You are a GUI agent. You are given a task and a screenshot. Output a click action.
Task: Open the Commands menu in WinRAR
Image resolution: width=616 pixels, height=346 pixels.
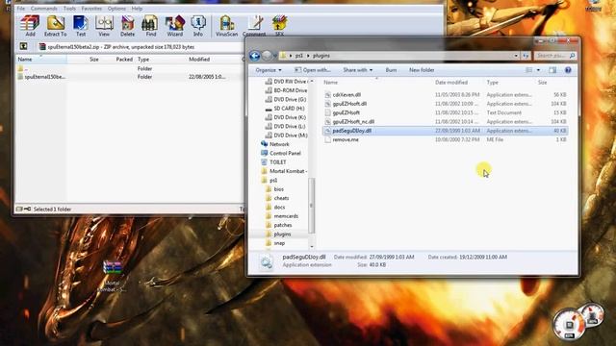tap(43, 9)
